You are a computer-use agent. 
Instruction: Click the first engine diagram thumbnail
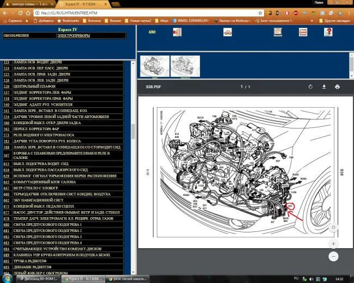154,66
